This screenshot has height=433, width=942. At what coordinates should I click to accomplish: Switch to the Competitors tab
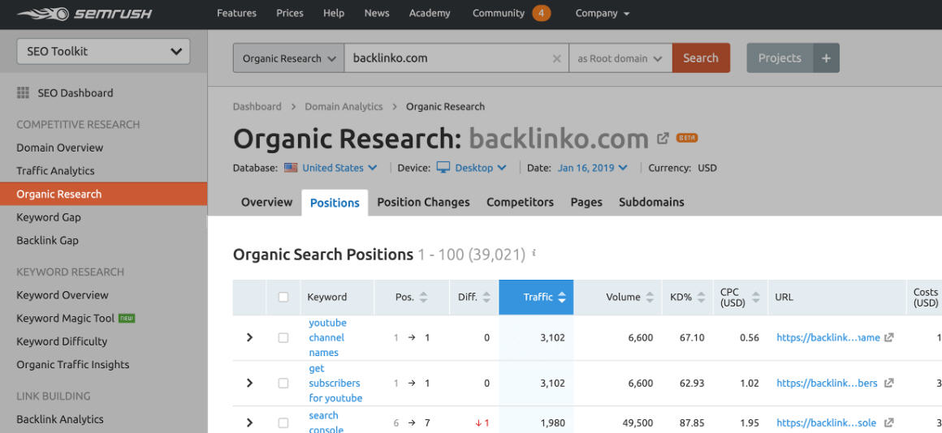coord(521,202)
